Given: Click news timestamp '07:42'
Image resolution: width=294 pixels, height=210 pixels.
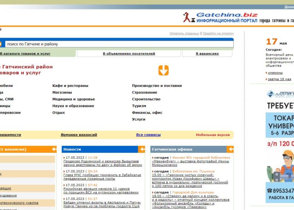Looking at the screenshot, I should (93, 185).
